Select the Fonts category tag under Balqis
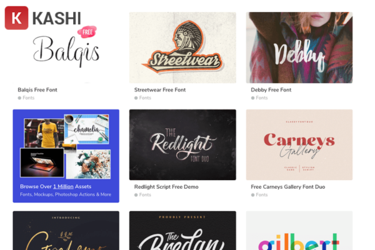 [x=26, y=98]
